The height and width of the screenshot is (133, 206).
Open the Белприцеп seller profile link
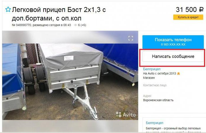tap(152, 69)
